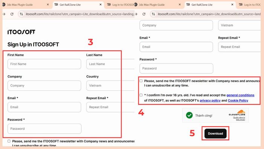This screenshot has width=264, height=149.
Task: Click forward arrow in left browser window
Action: click(4, 14)
